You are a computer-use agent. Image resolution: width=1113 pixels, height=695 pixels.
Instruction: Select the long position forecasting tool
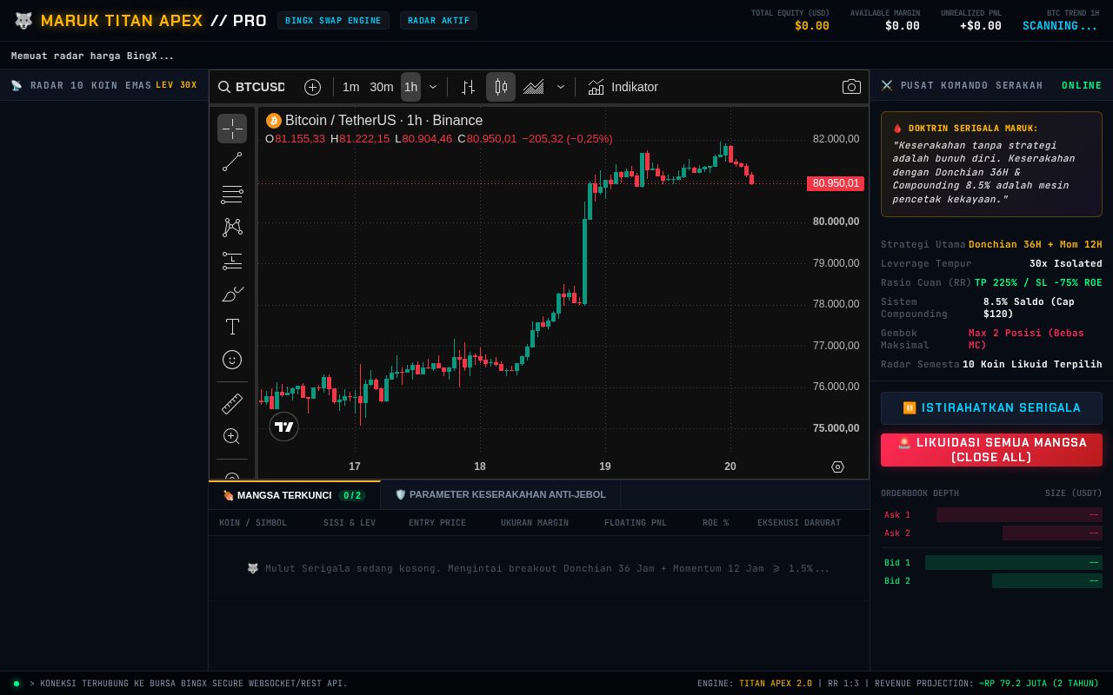pos(232,261)
